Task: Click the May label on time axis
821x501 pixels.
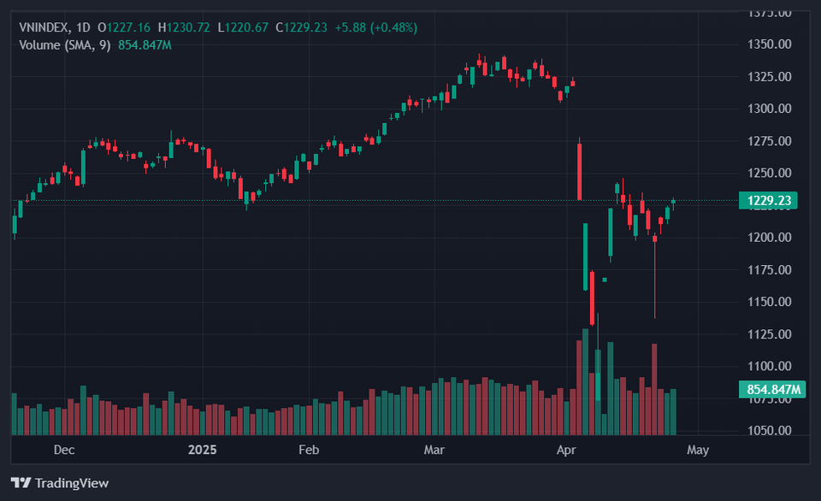Action: tap(698, 450)
